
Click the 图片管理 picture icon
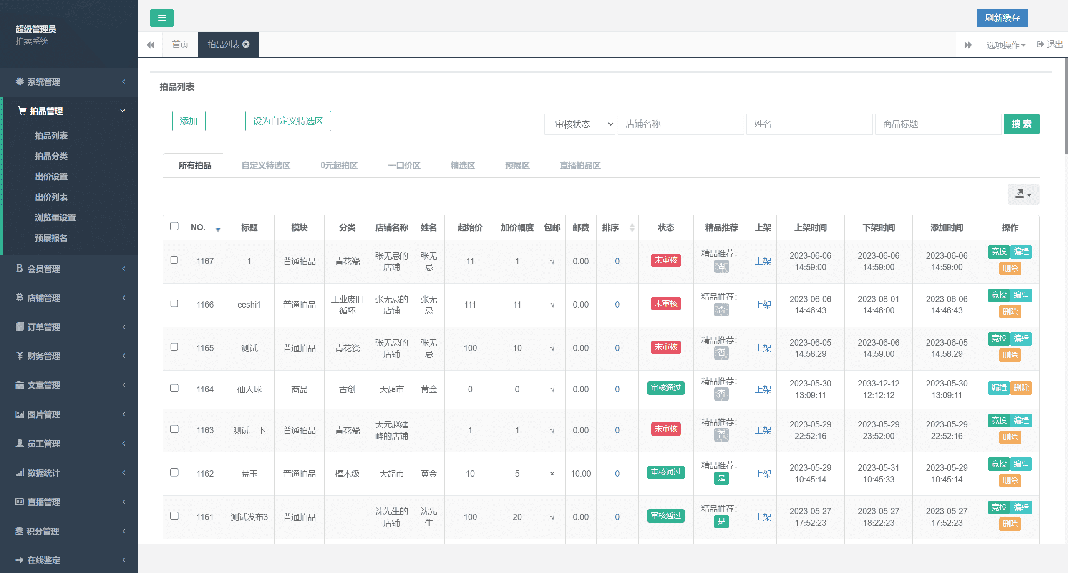pos(20,414)
